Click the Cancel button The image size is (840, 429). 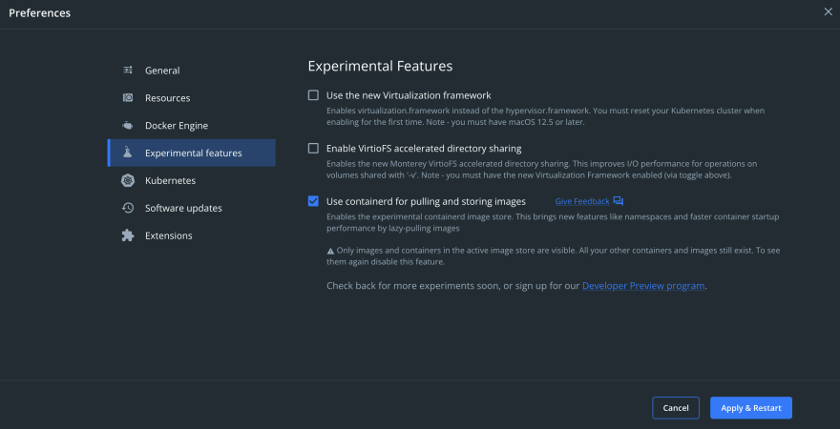[676, 408]
